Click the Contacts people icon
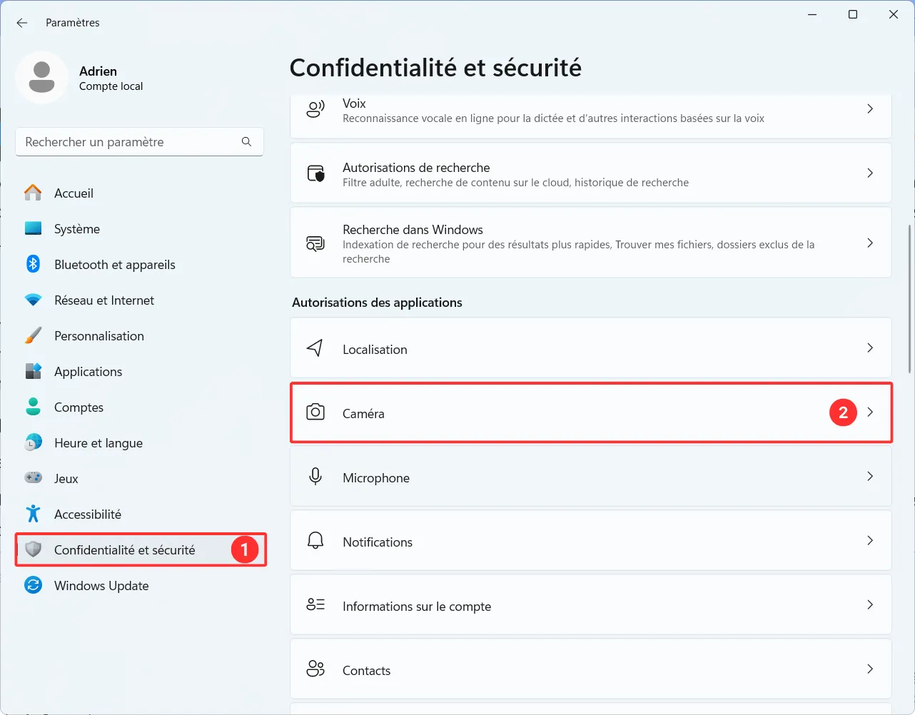915x715 pixels. [315, 669]
